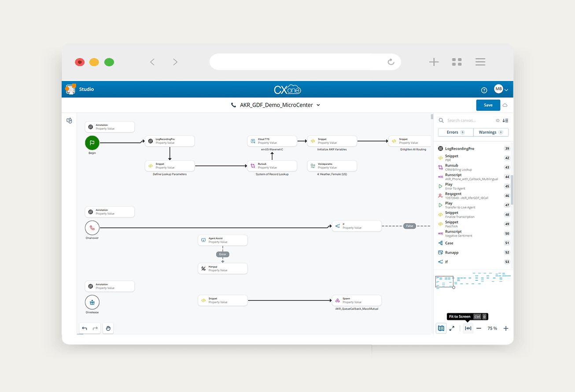The width and height of the screenshot is (575, 392).
Task: Click the zoom in plus button
Action: click(x=506, y=328)
